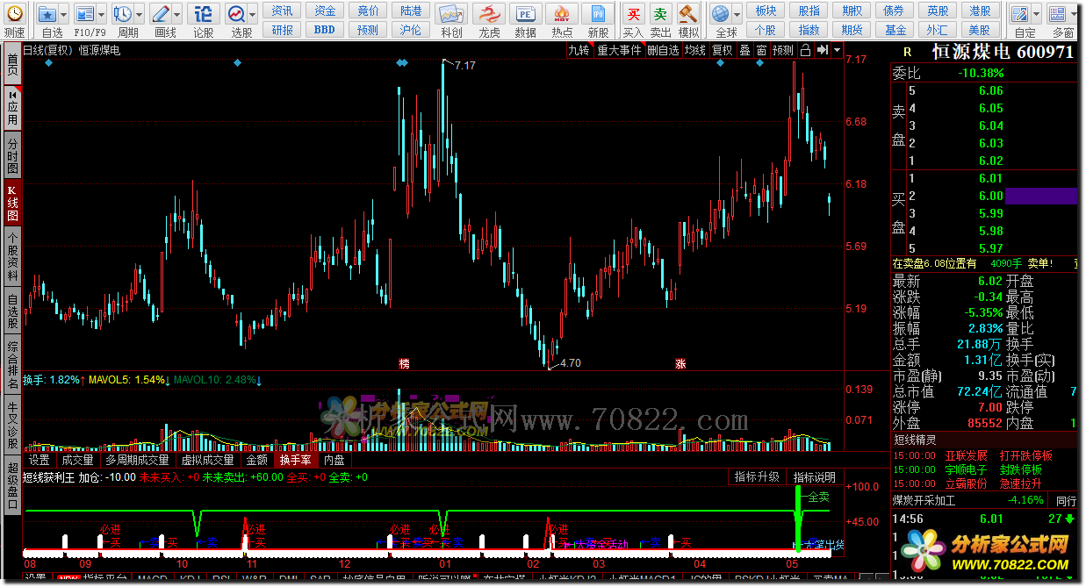Open the 新股 IPO icon
The width and height of the screenshot is (1086, 587).
(598, 14)
